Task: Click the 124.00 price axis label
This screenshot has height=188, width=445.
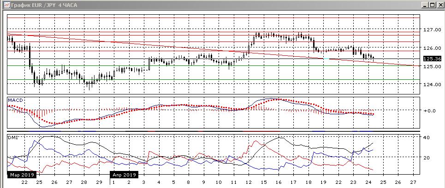Action: (x=431, y=85)
